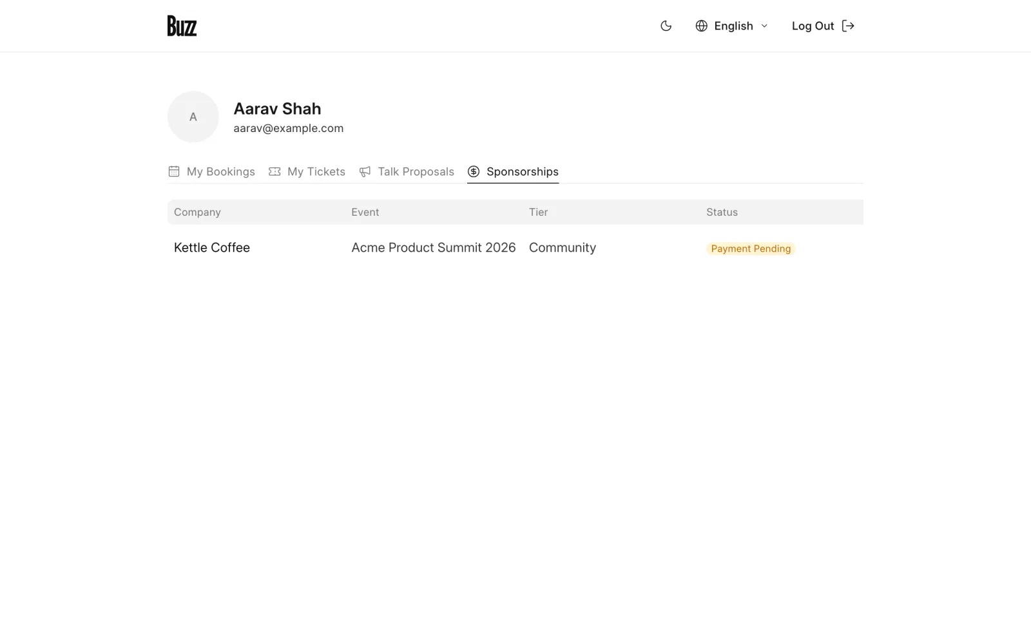The image size is (1031, 644).
Task: Click the Company column header
Action: pyautogui.click(x=197, y=212)
